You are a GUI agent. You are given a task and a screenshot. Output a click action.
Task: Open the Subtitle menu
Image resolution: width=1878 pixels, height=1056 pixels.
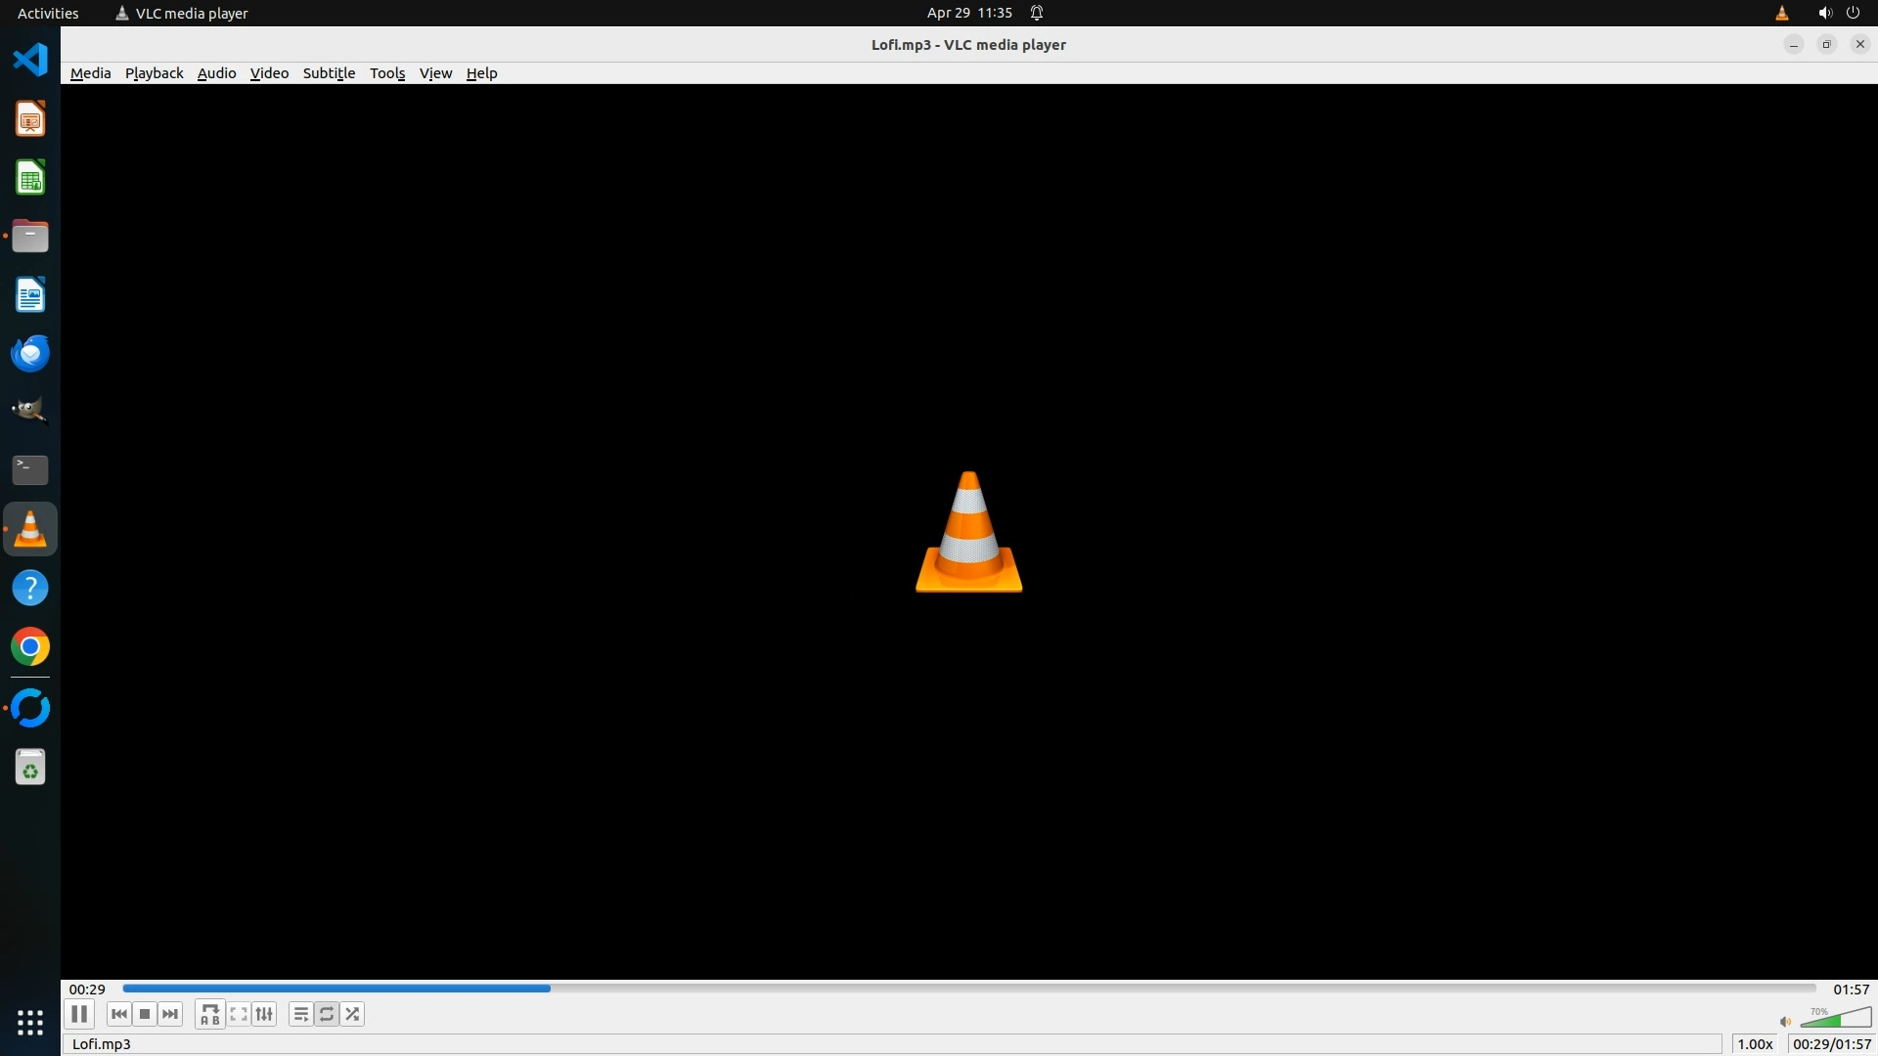(x=329, y=73)
